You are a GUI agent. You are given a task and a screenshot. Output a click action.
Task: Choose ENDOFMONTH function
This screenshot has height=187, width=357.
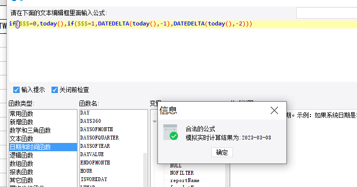[x=95, y=163]
